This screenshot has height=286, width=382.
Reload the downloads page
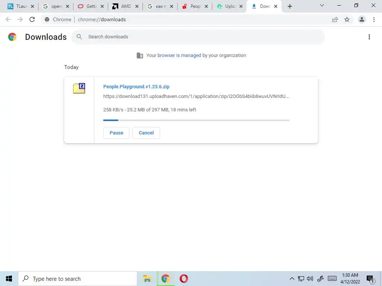[32, 19]
